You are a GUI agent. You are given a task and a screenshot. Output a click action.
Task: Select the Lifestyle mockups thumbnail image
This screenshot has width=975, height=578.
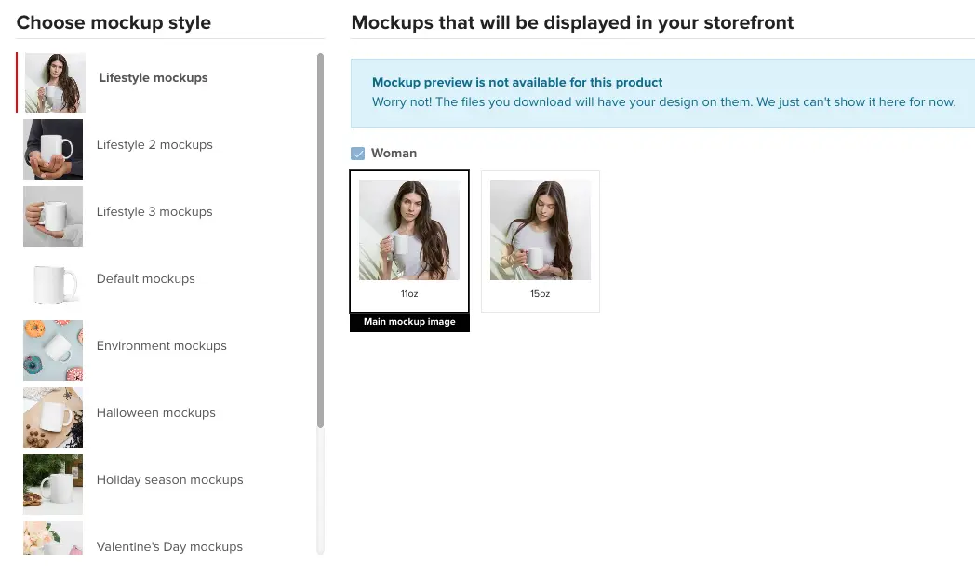pos(55,83)
